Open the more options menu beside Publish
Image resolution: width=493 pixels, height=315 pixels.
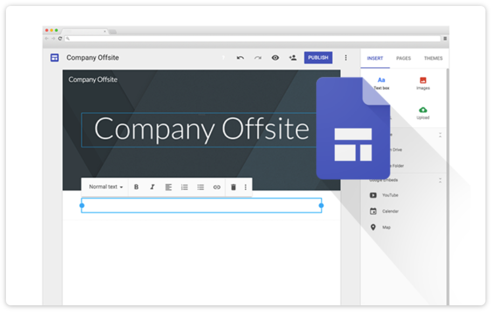coord(346,58)
